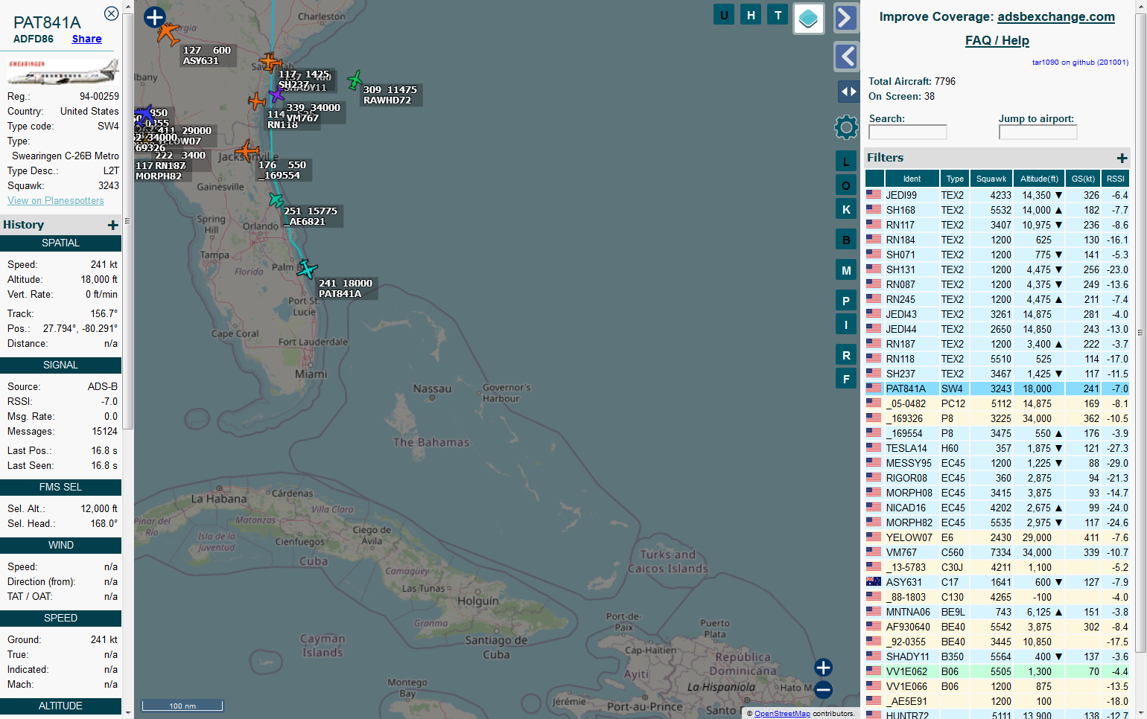Toggle the B map option button
Viewport: 1147px width, 719px height.
click(845, 240)
